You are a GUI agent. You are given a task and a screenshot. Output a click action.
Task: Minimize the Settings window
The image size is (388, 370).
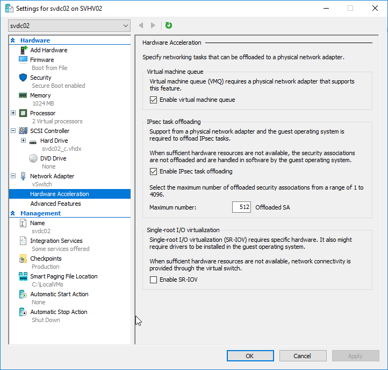[x=326, y=8]
